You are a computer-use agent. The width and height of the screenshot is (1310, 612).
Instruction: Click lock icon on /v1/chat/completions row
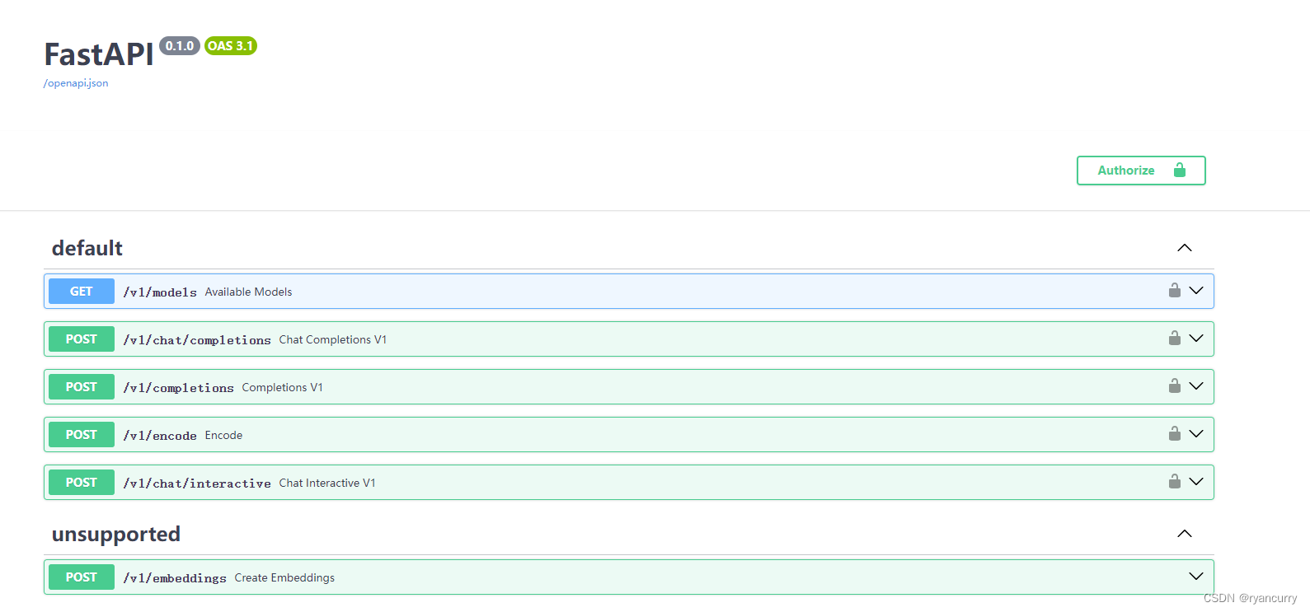point(1175,338)
